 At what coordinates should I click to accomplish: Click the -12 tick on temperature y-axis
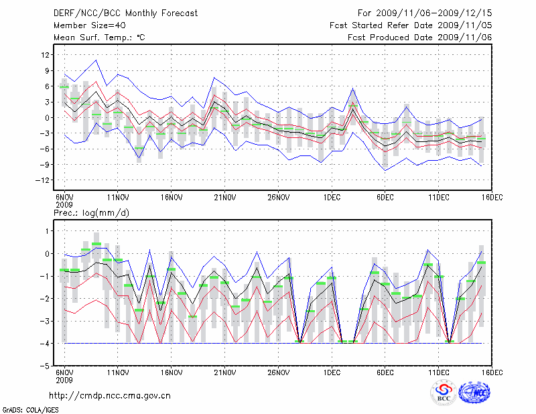point(43,180)
